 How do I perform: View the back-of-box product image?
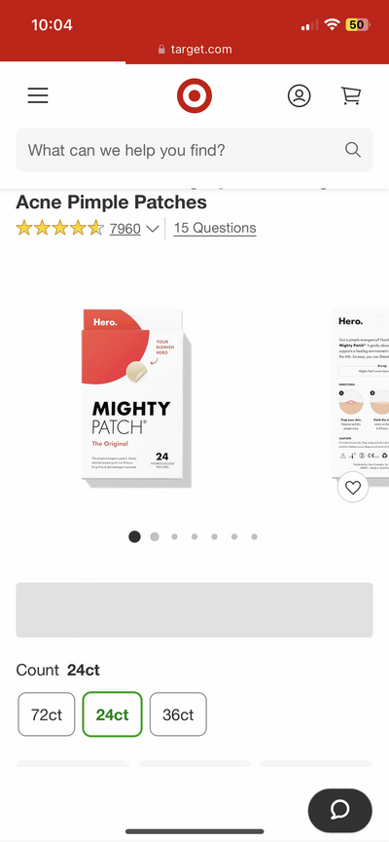click(x=360, y=393)
